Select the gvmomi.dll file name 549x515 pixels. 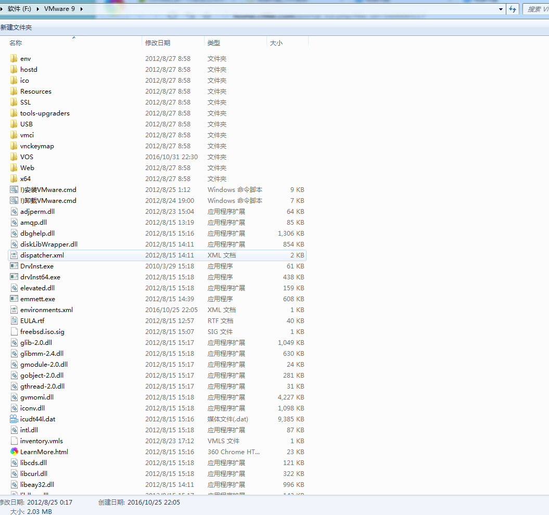pos(37,397)
